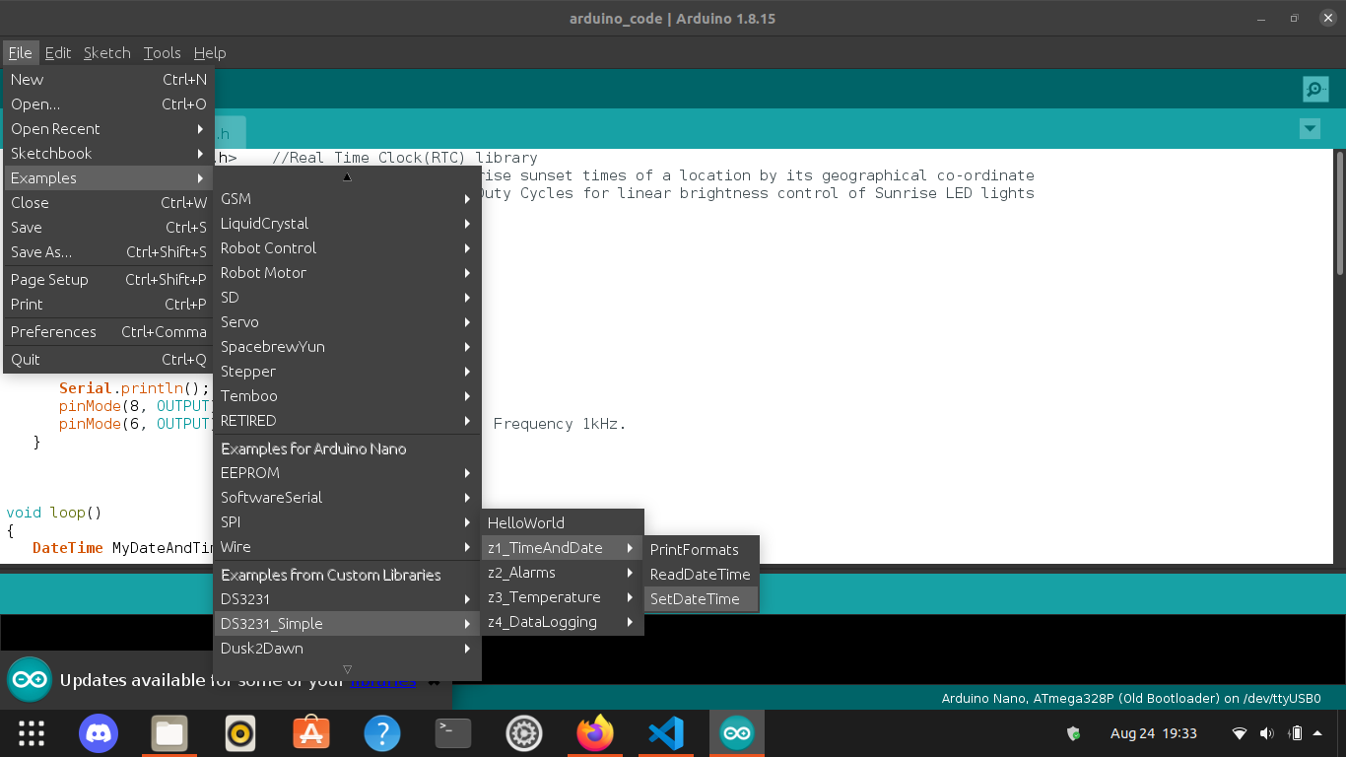Image resolution: width=1346 pixels, height=757 pixels.
Task: Expand the z3_Temperature submenu
Action: 563,597
